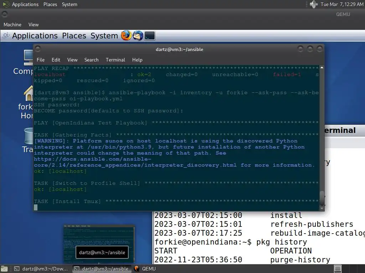Screen dimensions: 365x273
Task: Click the Computer desktop icon in guest
Action: tap(28, 58)
